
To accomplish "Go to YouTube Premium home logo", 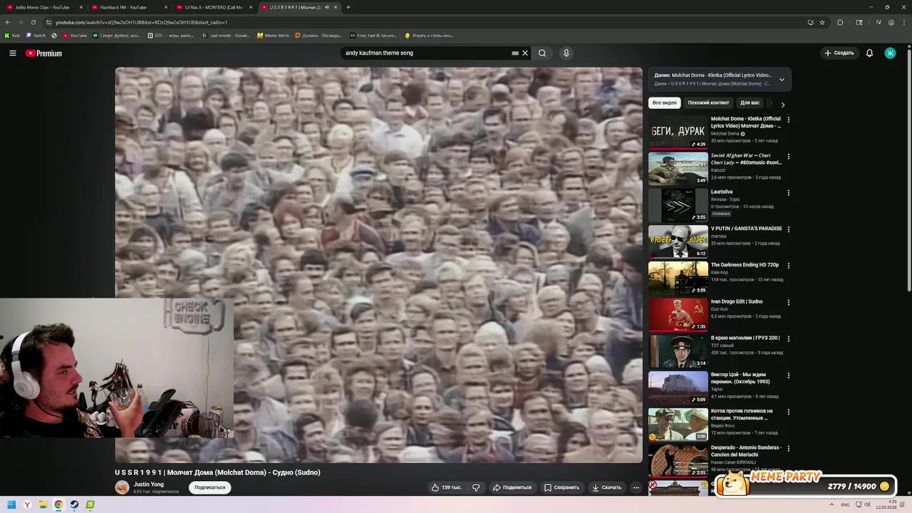I will tap(43, 53).
